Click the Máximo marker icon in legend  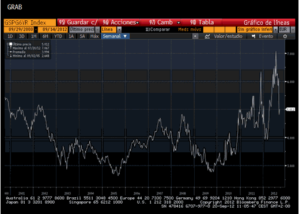click(11, 48)
